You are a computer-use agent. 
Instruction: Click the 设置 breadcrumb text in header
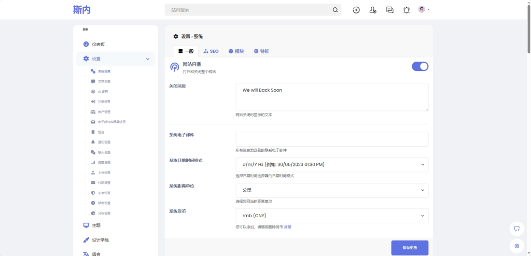(186, 37)
